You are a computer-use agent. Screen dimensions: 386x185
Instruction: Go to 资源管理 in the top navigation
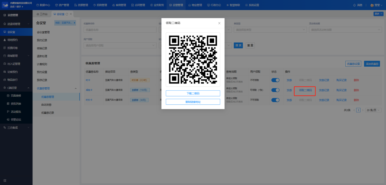pyautogui.click(x=81, y=5)
